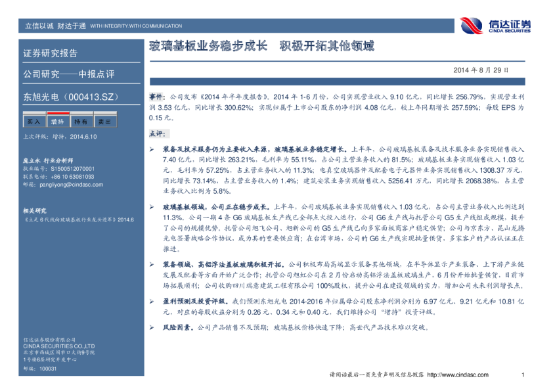Click the arrow bullet before 装备领域、高铝浮法 paragraph
Viewport: 553px width, 391px height.
(x=152, y=264)
